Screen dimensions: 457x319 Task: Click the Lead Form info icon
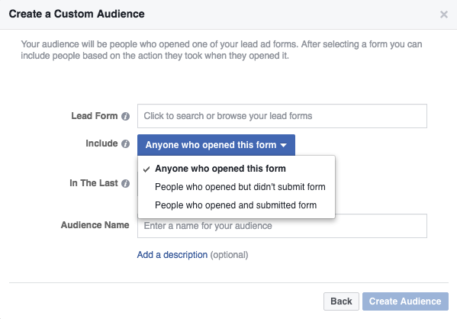click(125, 116)
